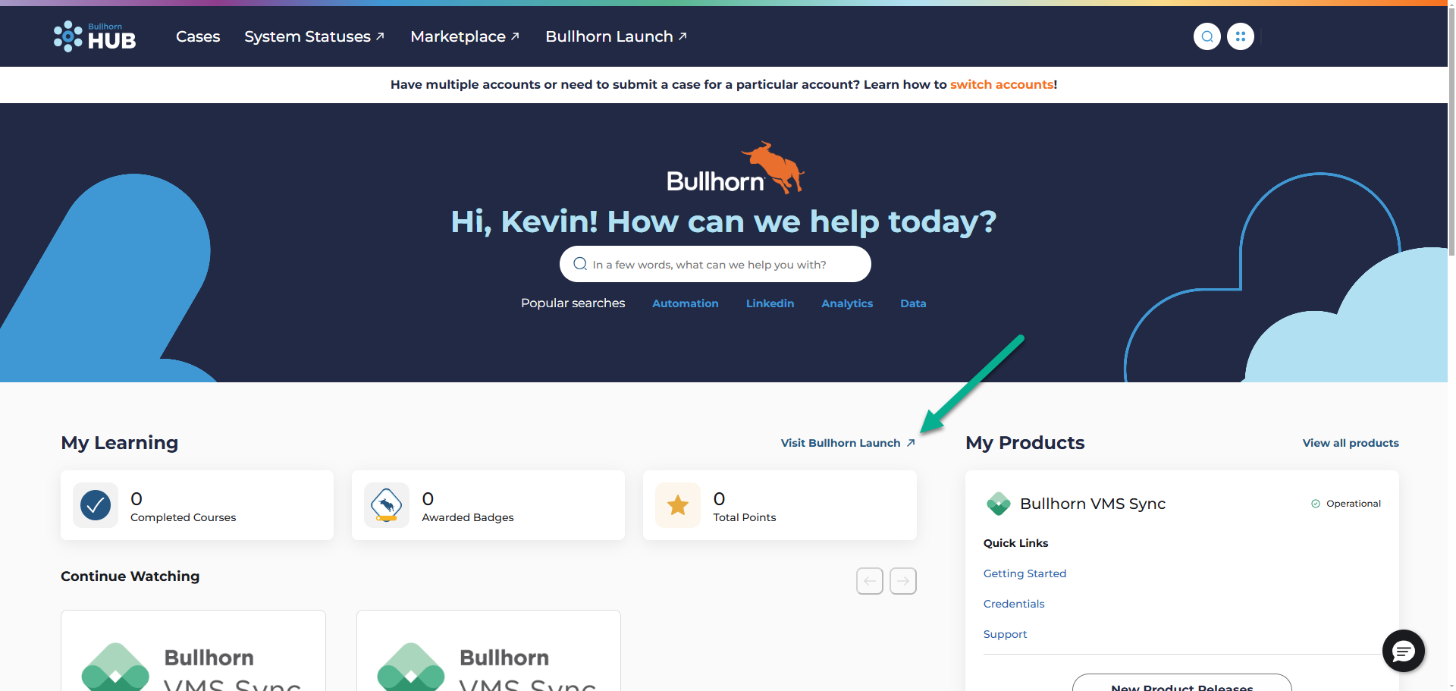The height and width of the screenshot is (691, 1456).
Task: Click the magnifier inside the help search box
Action: point(580,264)
